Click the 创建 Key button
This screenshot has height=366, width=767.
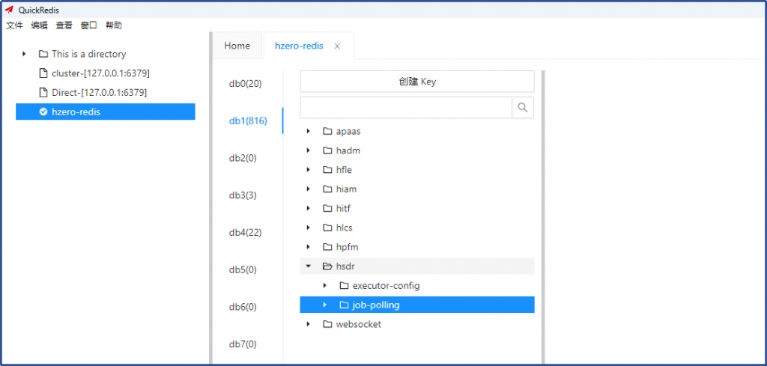[417, 82]
